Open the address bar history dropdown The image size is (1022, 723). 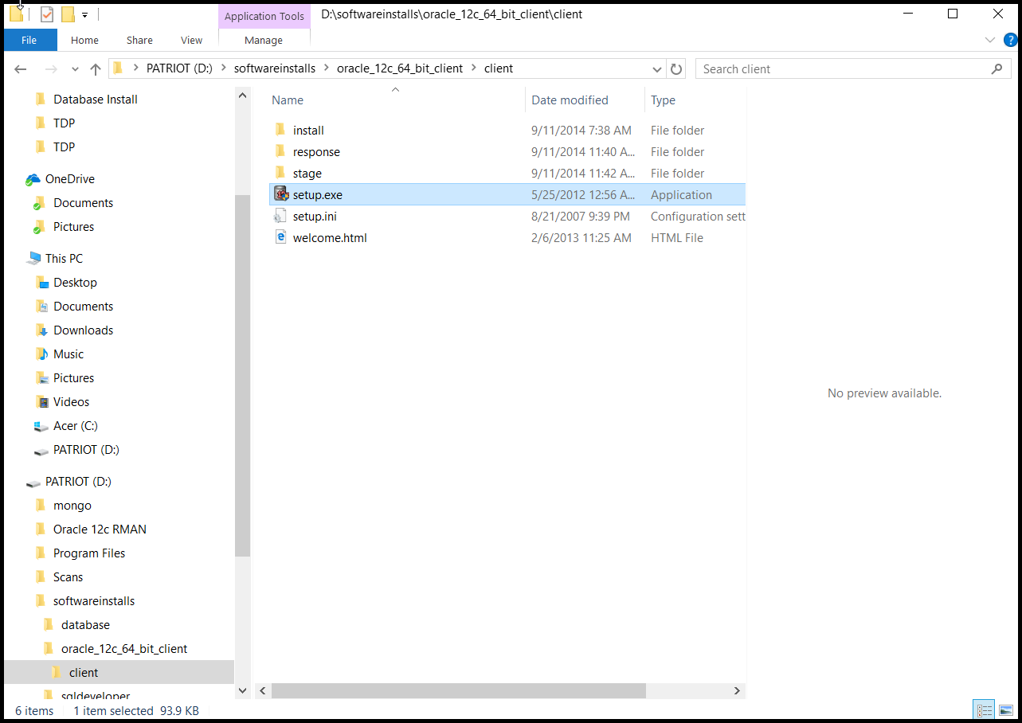tap(657, 68)
